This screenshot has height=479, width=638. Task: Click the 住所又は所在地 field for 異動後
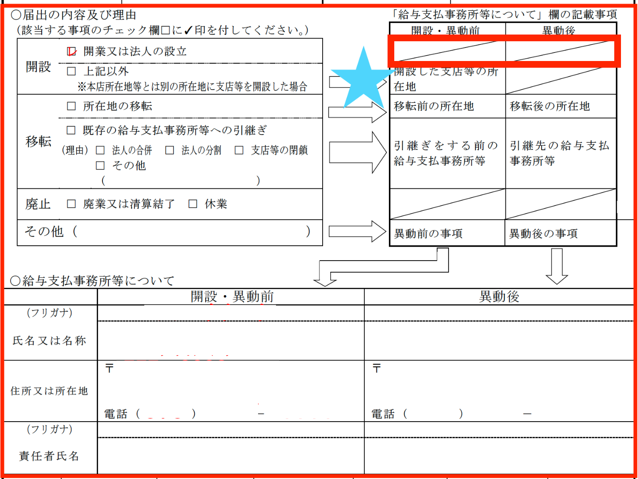click(498, 391)
